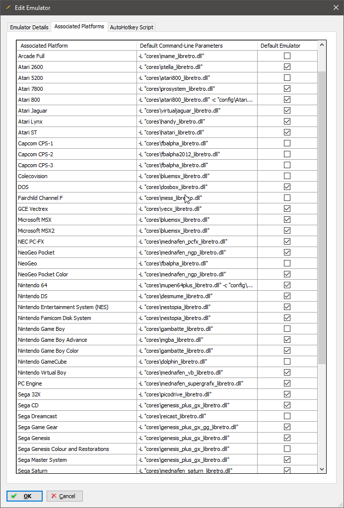344x508 pixels.
Task: Click the scrollbar up arrow
Action: (x=322, y=45)
